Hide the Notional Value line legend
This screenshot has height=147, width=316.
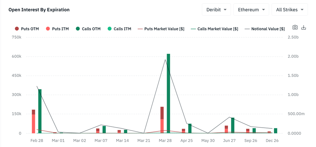click(x=264, y=29)
